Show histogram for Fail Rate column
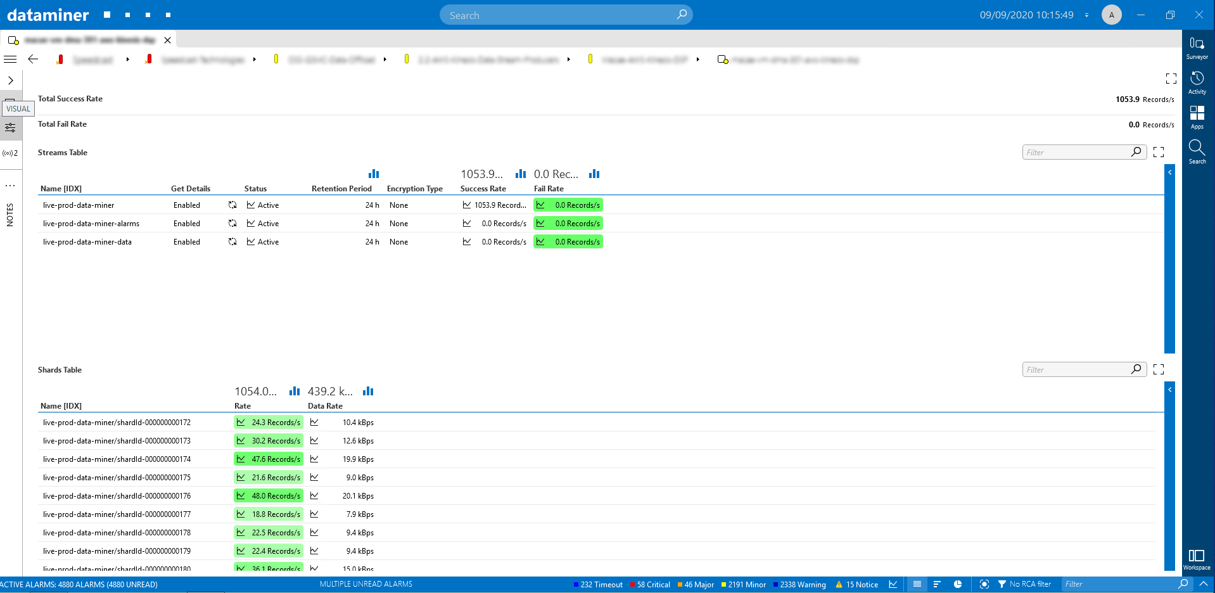 [x=594, y=174]
